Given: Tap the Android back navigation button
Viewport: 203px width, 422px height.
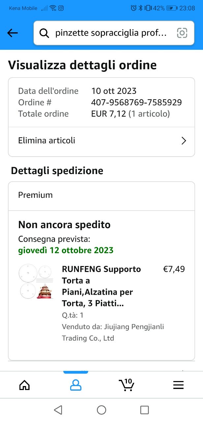Looking at the screenshot, I should tap(58, 410).
